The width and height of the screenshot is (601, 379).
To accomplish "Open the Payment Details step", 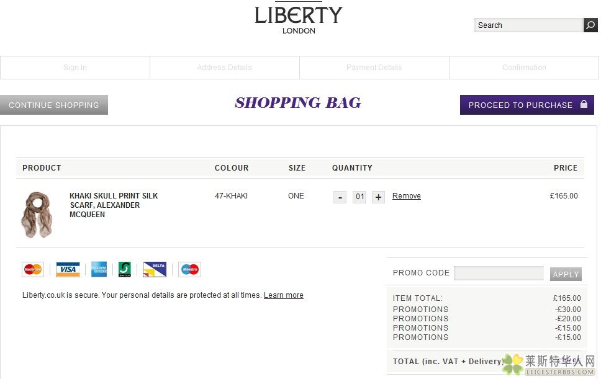I will (x=374, y=68).
